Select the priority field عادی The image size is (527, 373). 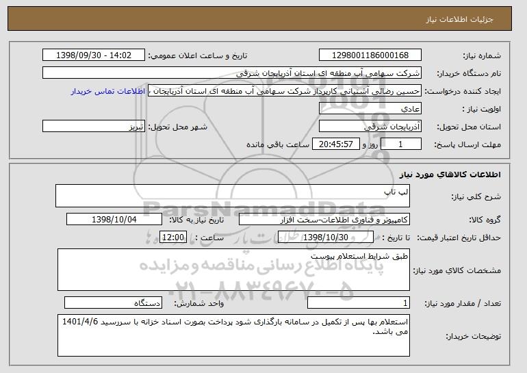tap(370, 109)
